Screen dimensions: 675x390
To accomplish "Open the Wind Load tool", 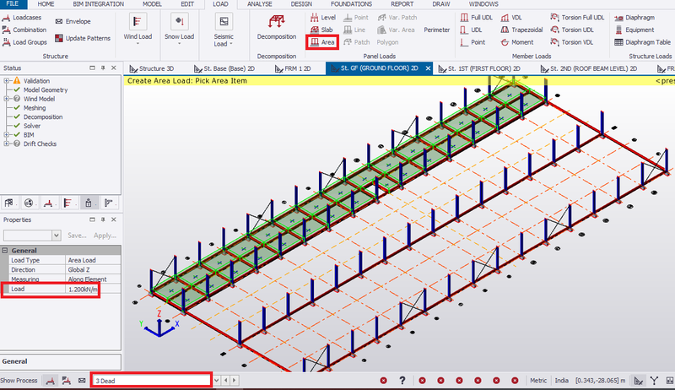I will (138, 29).
